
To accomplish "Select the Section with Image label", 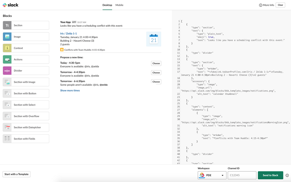I will pos(24,82).
